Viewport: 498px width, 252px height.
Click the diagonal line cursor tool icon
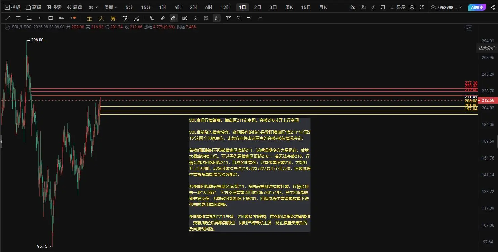[136, 19]
